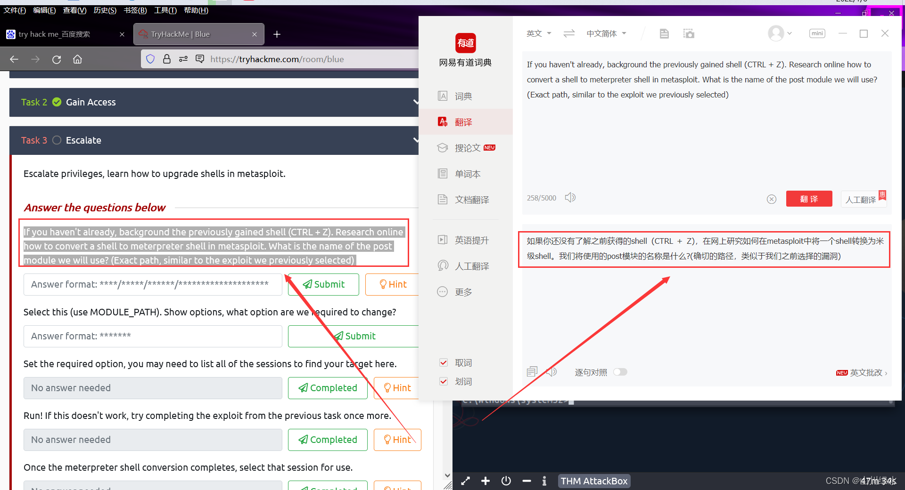
Task: Click the site security padlock icon
Action: point(166,59)
